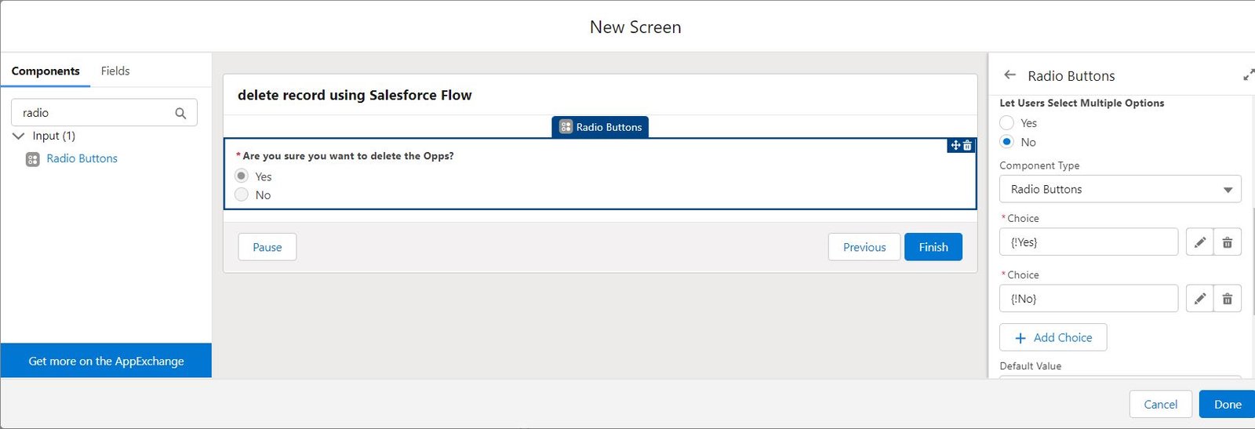The image size is (1255, 429).
Task: Delete the {!No} choice using trash icon
Action: pos(1228,299)
